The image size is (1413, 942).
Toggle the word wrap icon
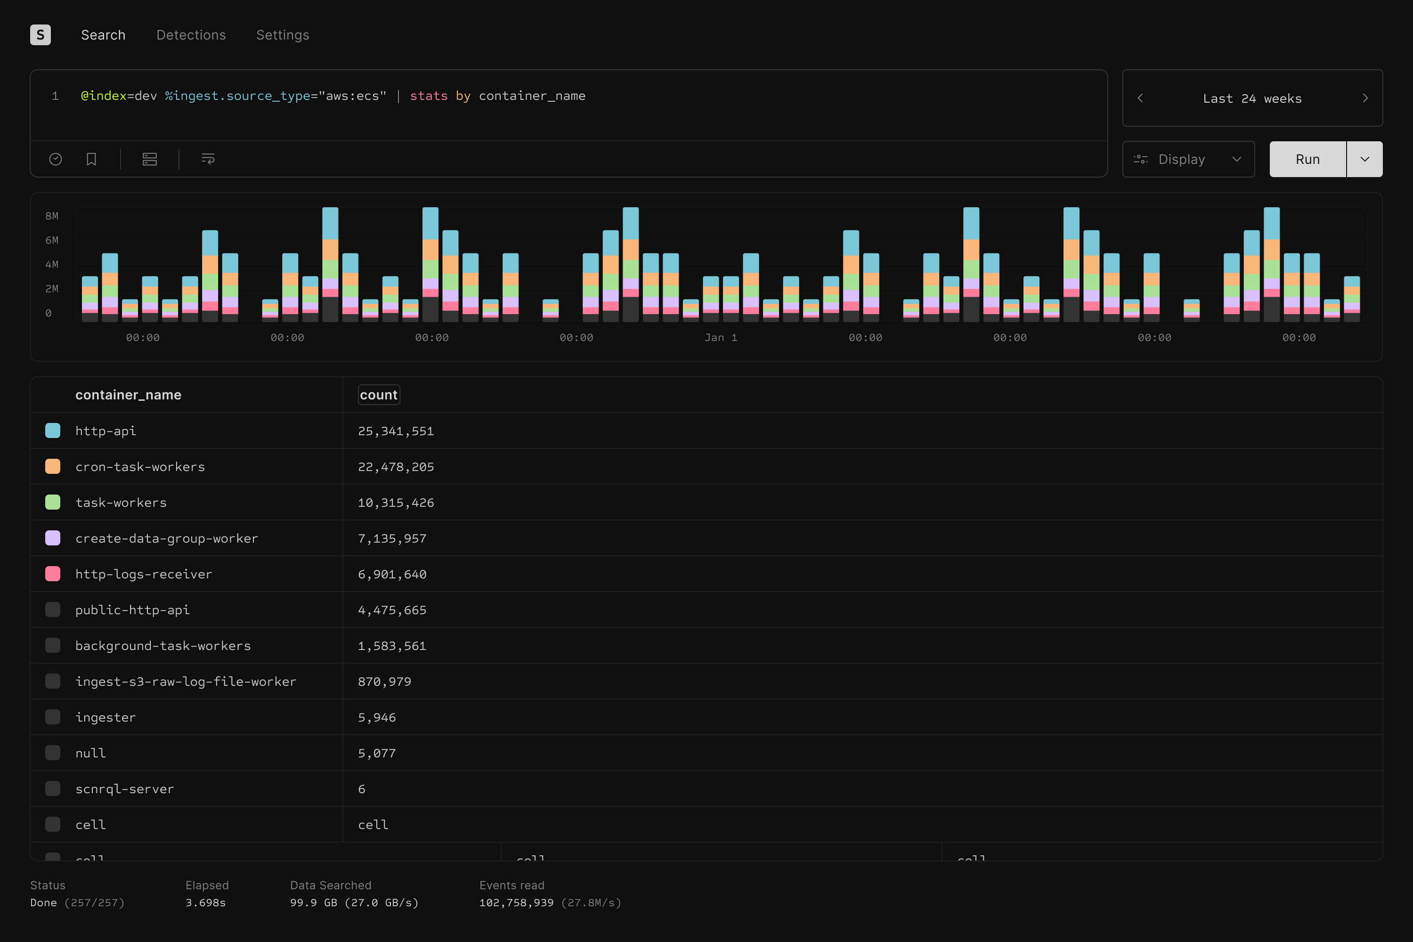[x=208, y=159]
